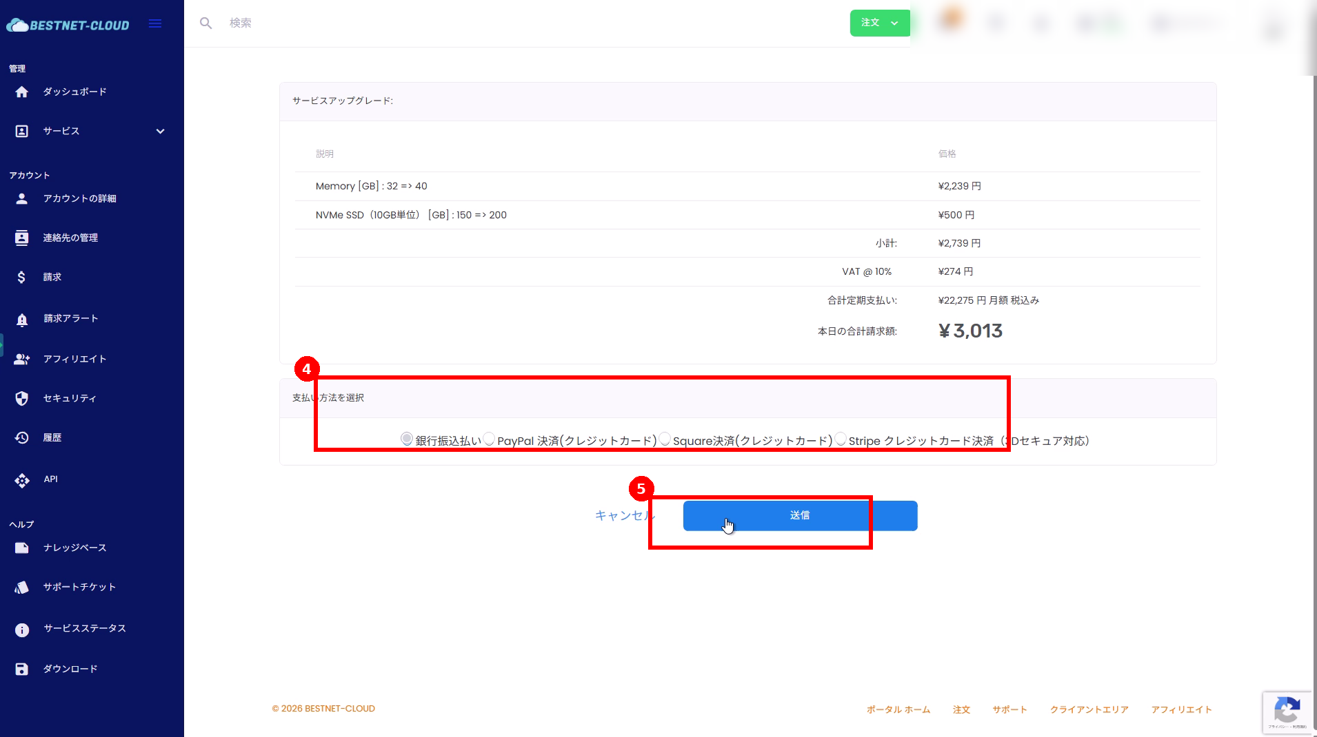Toggle the sidebar hamburger menu icon
Image resolution: width=1317 pixels, height=737 pixels.
155,24
